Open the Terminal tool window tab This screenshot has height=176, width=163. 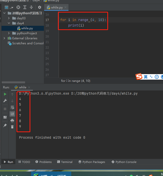[65, 162]
